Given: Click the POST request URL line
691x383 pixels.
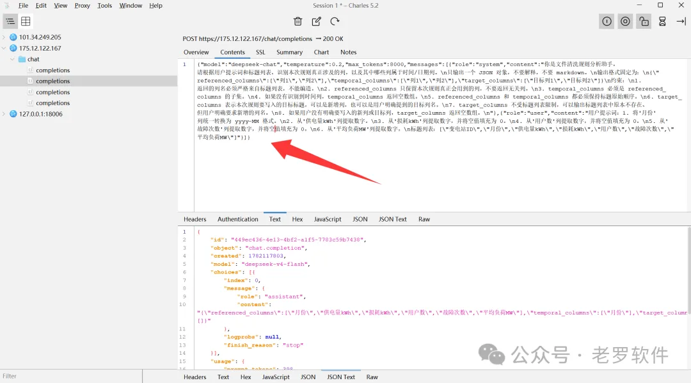Looking at the screenshot, I should coord(263,39).
